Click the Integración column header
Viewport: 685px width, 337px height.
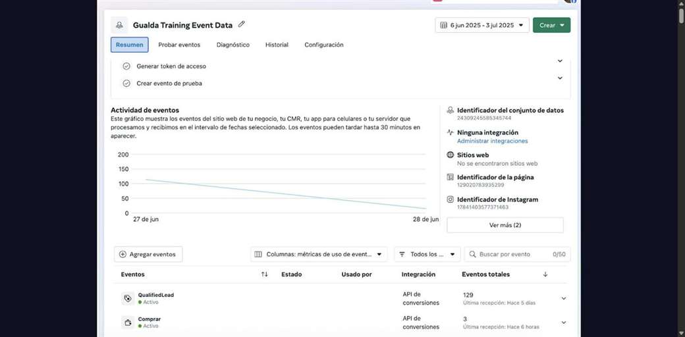[x=418, y=274]
